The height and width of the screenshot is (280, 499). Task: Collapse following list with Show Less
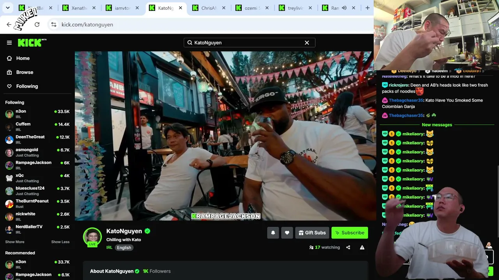pyautogui.click(x=60, y=242)
